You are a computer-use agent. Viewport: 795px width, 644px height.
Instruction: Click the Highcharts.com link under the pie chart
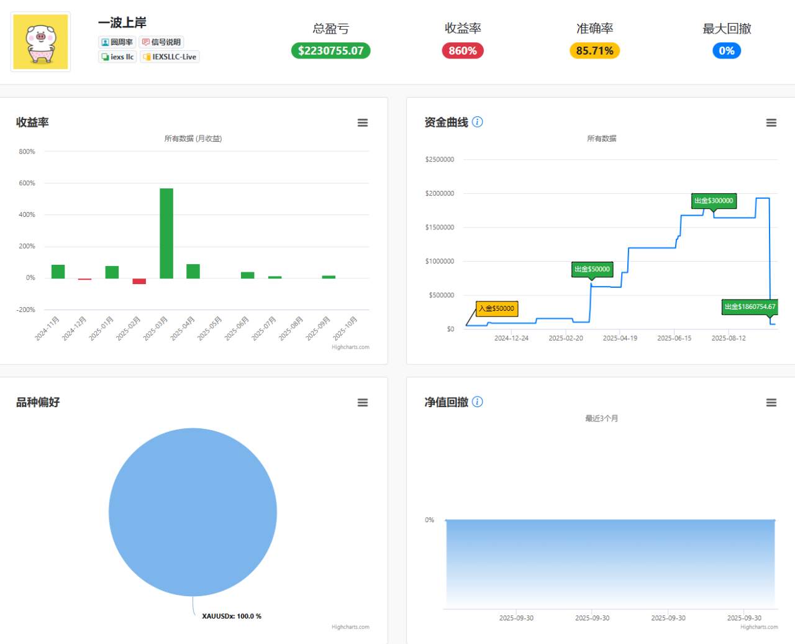(x=350, y=627)
